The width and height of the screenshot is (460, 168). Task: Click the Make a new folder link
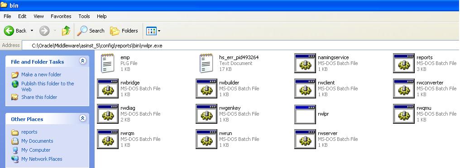pos(41,75)
